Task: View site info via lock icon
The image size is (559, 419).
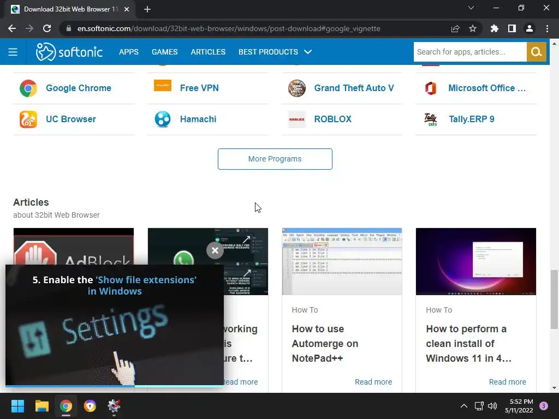Action: tap(69, 28)
